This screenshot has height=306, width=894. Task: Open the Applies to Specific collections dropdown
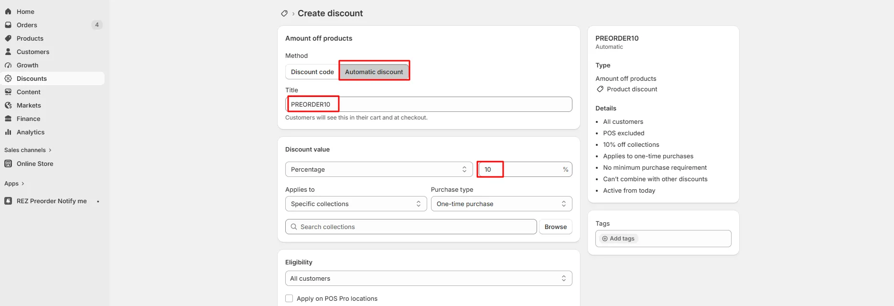356,204
